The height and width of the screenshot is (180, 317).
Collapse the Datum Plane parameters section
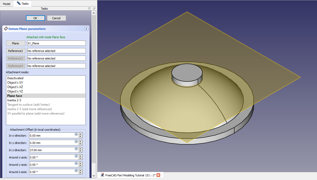click(86, 29)
